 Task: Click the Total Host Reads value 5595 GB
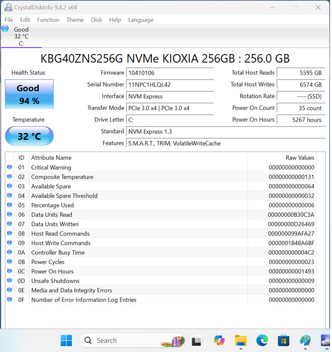(x=301, y=73)
